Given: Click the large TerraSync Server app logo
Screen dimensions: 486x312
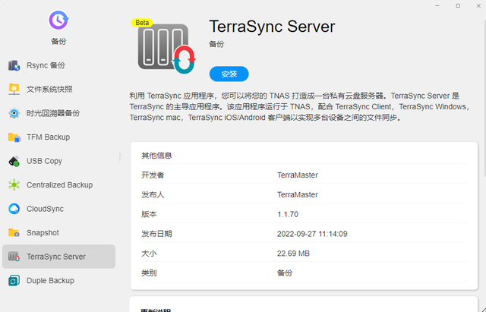Looking at the screenshot, I should (167, 49).
